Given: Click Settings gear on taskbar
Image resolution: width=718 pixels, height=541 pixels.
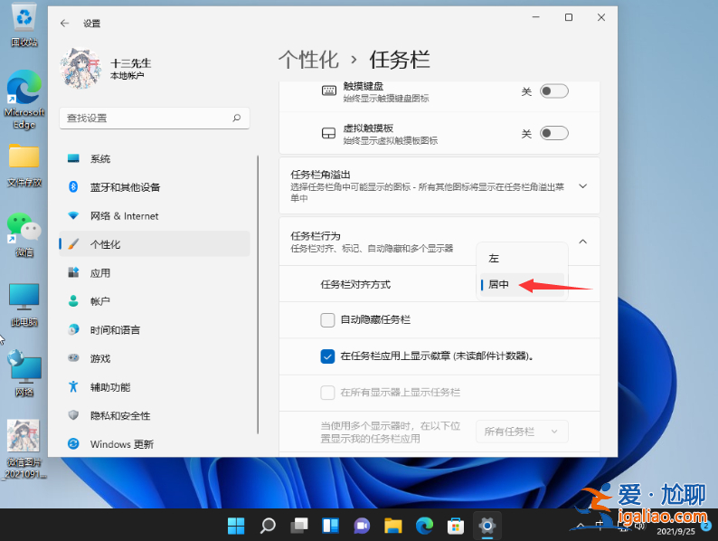Looking at the screenshot, I should (x=487, y=526).
